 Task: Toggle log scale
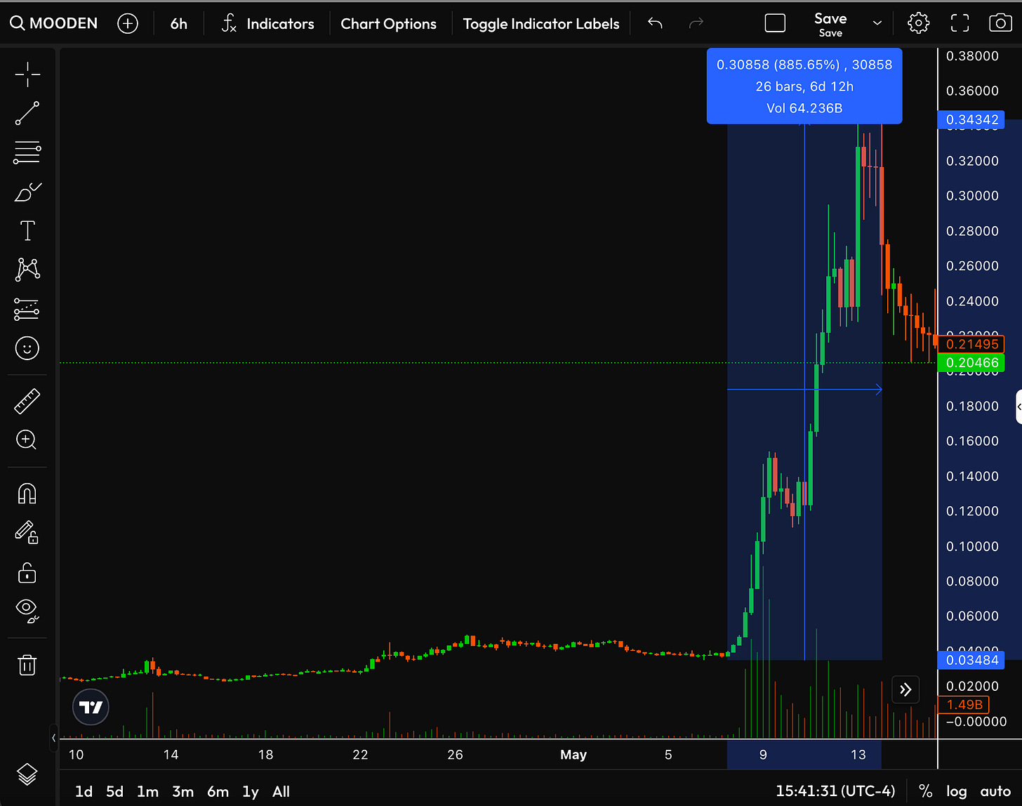pos(957,791)
